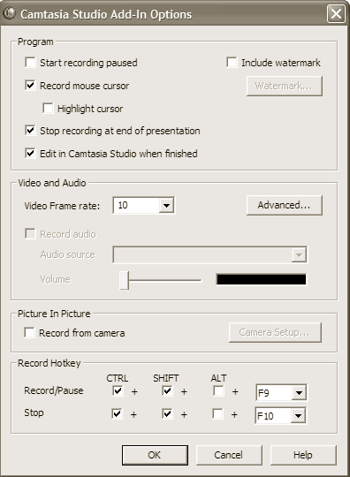
Task: Check ALT for Stop hotkey
Action: [217, 413]
